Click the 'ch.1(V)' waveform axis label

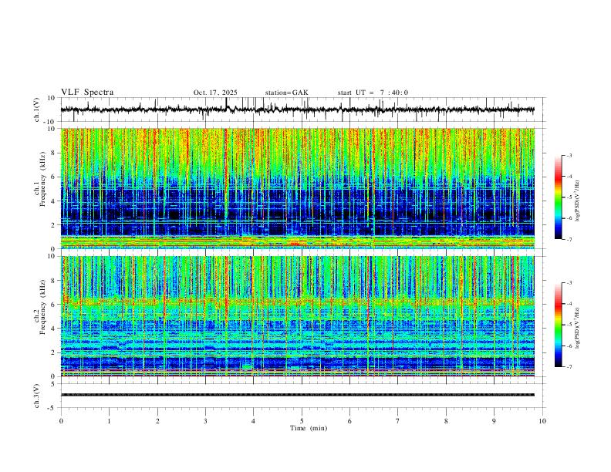point(37,110)
